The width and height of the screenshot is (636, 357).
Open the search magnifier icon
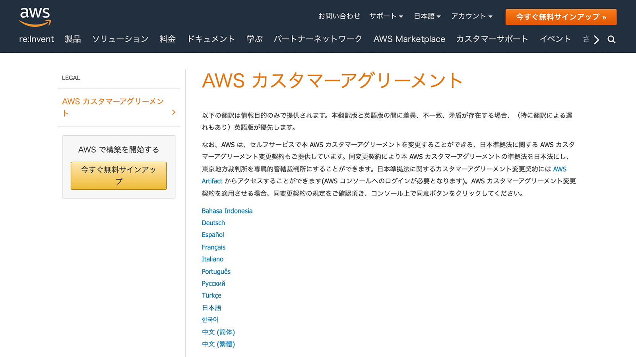tap(611, 39)
